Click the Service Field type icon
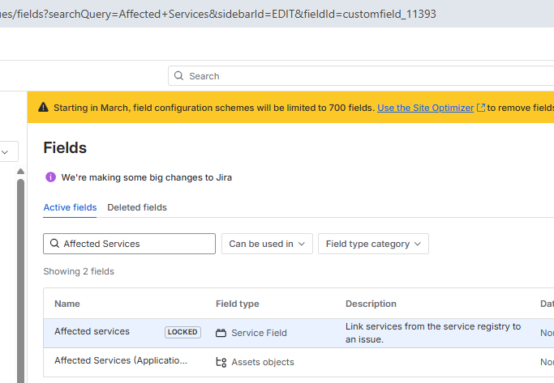Image resolution: width=554 pixels, height=383 pixels. click(x=221, y=333)
